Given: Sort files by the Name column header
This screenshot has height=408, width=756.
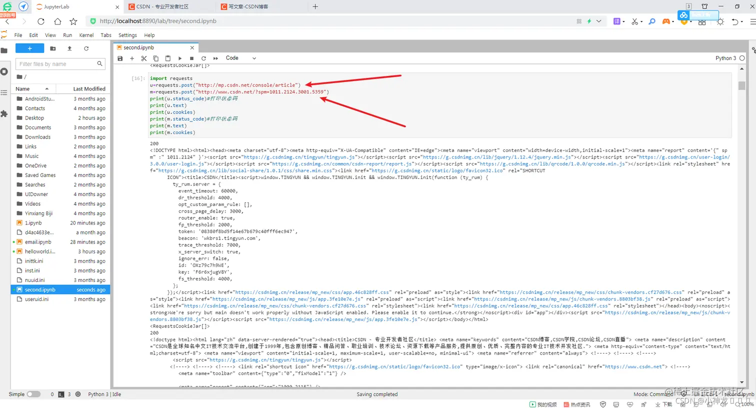Looking at the screenshot, I should coord(33,89).
